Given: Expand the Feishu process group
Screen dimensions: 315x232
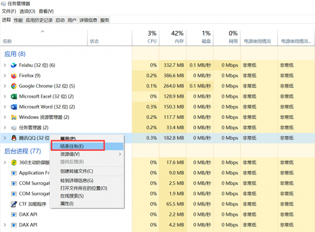Looking at the screenshot, I should coord(5,65).
